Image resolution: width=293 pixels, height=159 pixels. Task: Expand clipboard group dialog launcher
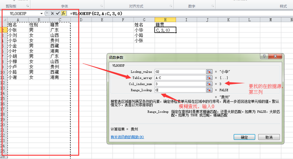[x=27, y=6]
